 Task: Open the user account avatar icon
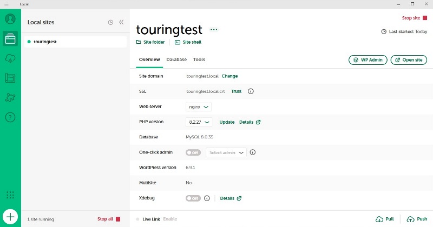(10, 19)
